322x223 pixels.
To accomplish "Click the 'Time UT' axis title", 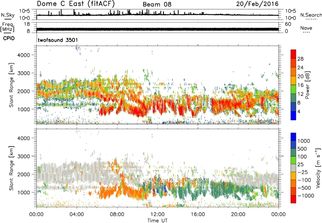I will 157,220.
